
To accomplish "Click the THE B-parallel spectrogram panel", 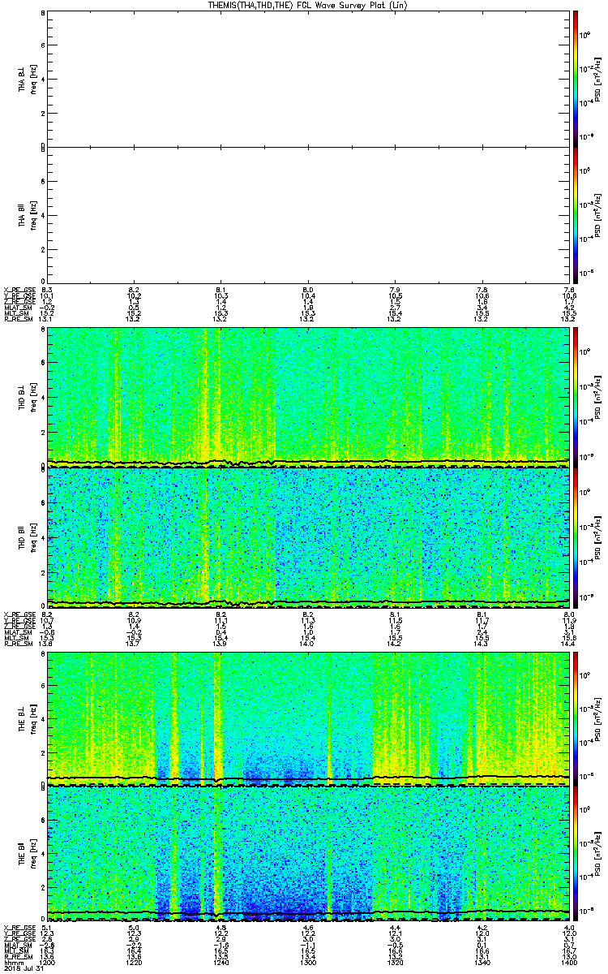I will (x=308, y=854).
